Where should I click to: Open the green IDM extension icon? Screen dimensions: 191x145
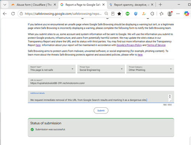[x=128, y=14]
